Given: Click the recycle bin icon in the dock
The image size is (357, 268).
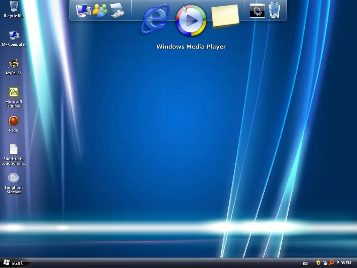Looking at the screenshot, I should click(x=274, y=10).
